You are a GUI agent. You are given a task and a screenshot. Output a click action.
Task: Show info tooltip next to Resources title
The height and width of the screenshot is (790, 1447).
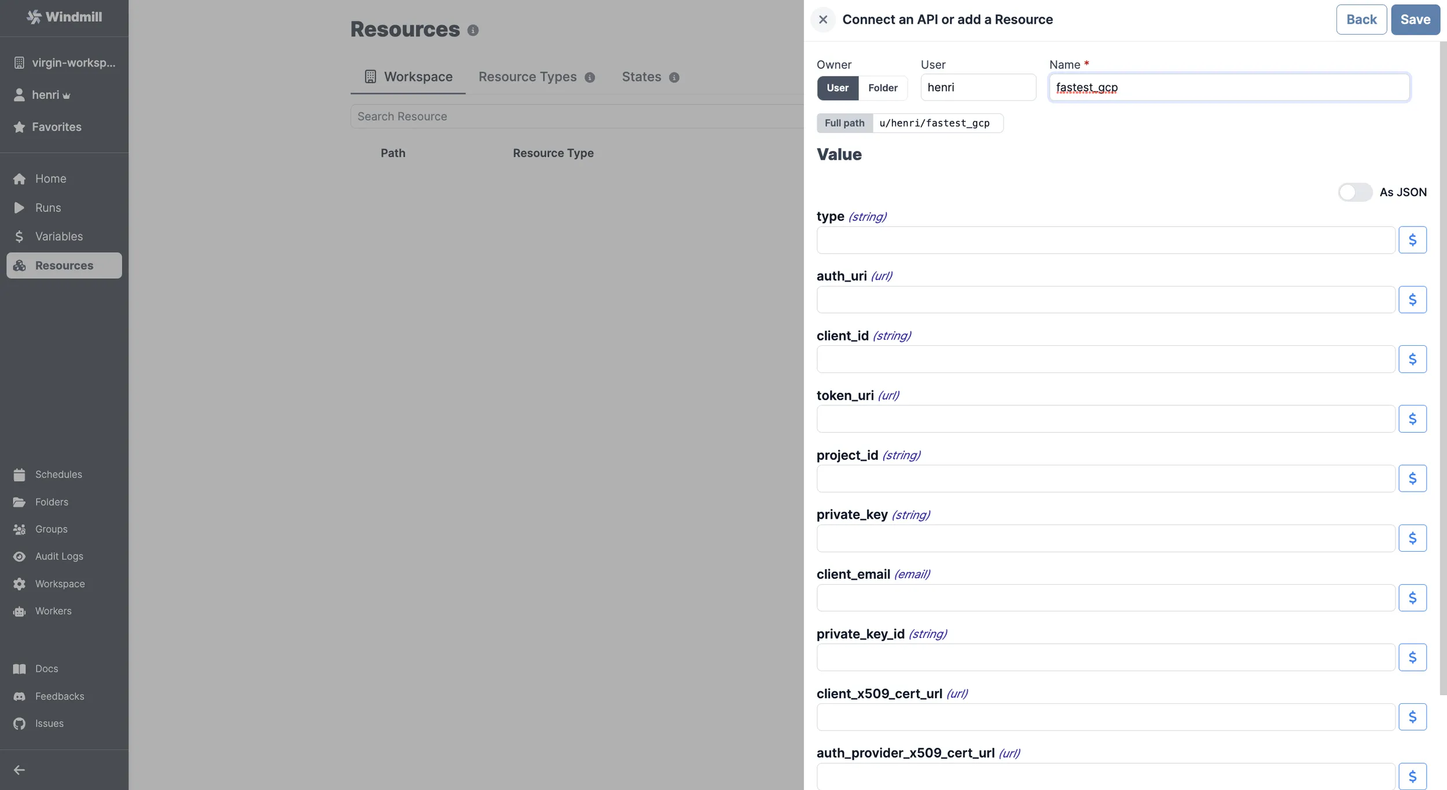(472, 30)
